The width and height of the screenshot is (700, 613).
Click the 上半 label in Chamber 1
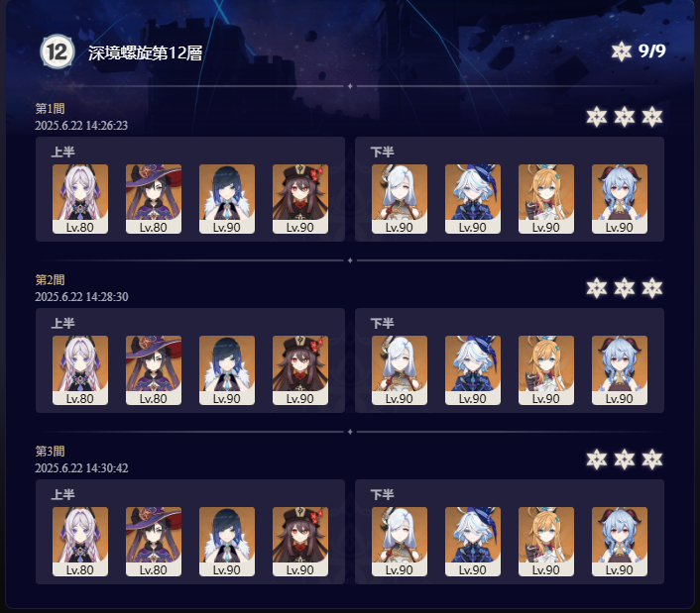[62, 153]
